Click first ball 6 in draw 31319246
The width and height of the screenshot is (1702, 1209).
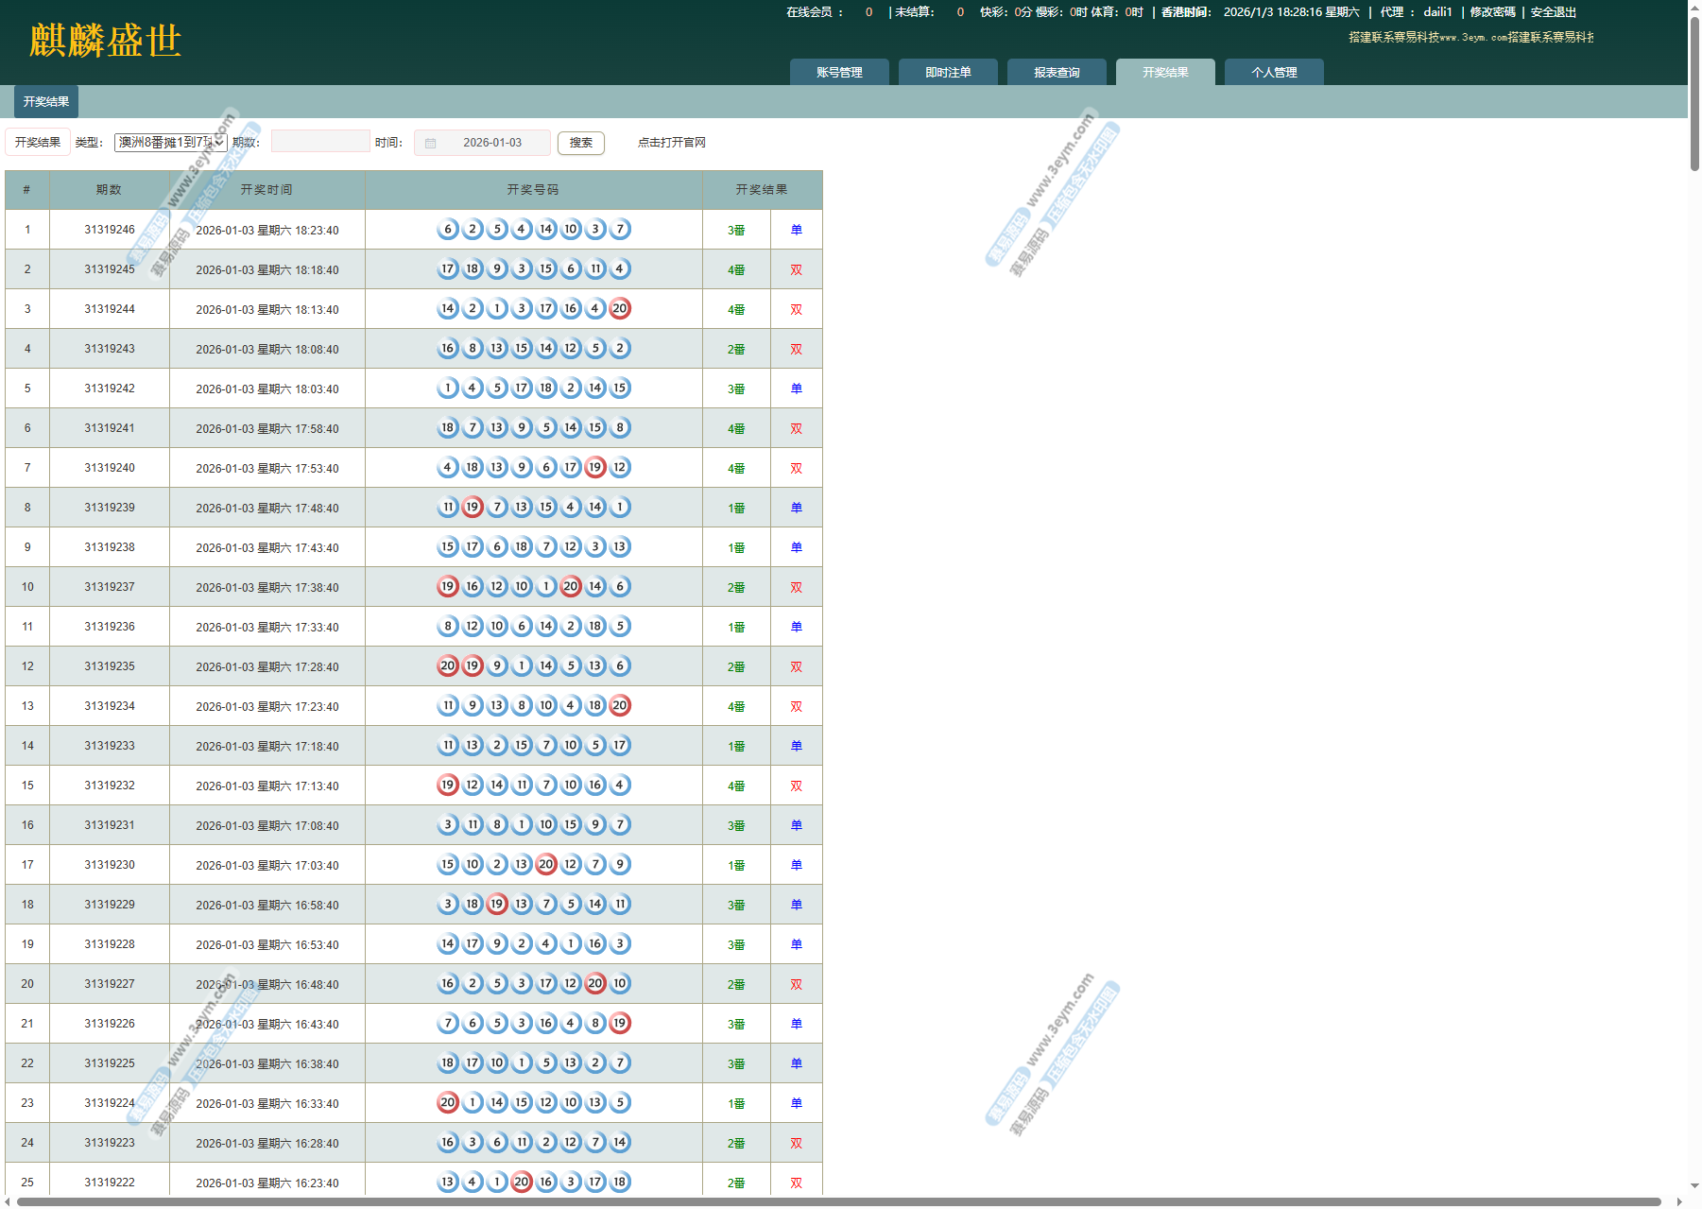click(448, 230)
